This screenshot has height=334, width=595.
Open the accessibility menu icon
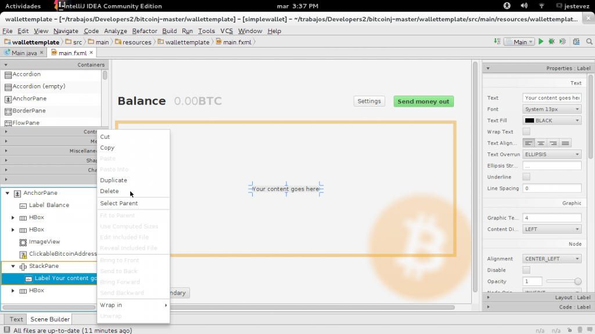point(507,6)
